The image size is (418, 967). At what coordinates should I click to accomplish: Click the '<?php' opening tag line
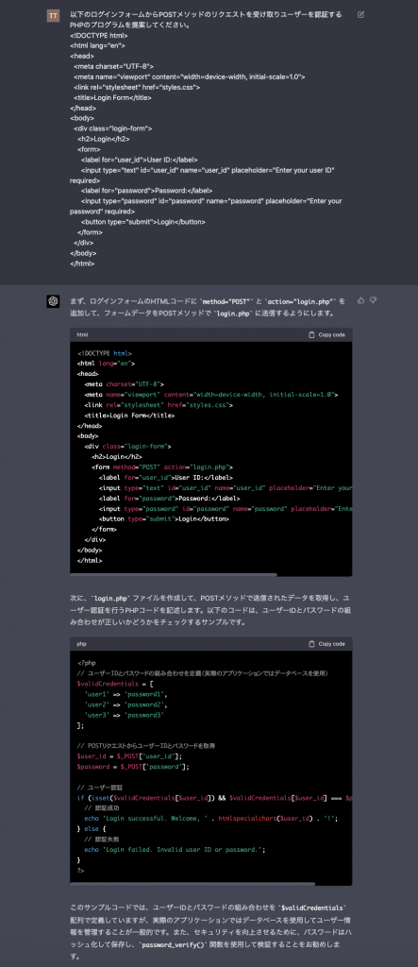(86, 663)
